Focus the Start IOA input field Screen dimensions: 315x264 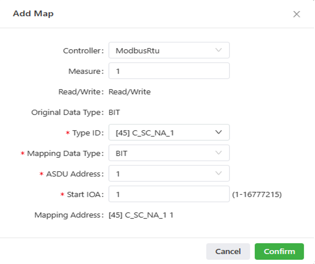click(169, 194)
